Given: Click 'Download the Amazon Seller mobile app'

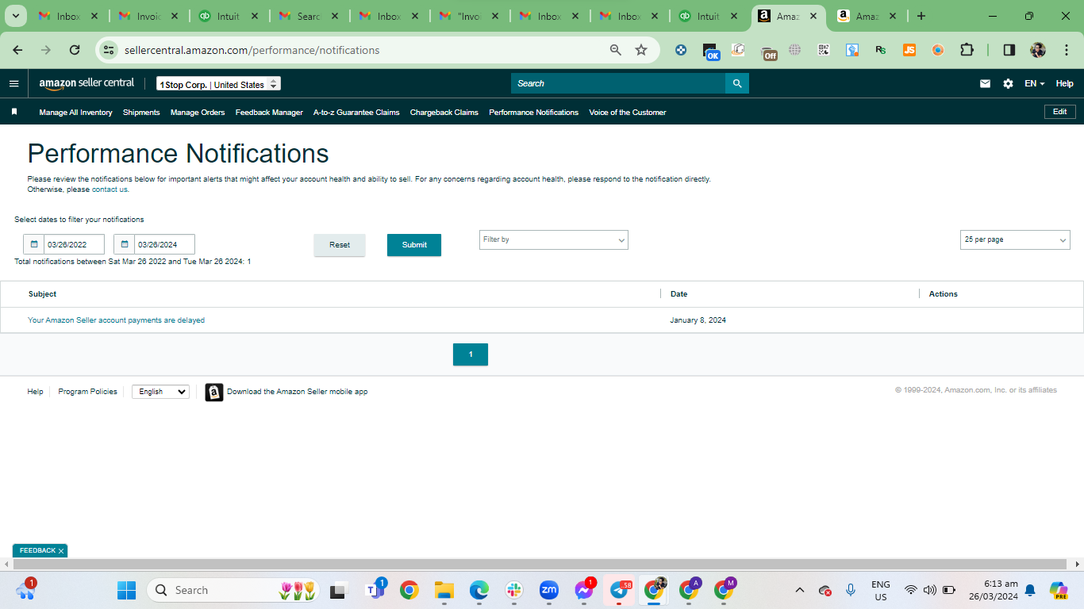Looking at the screenshot, I should pos(297,392).
